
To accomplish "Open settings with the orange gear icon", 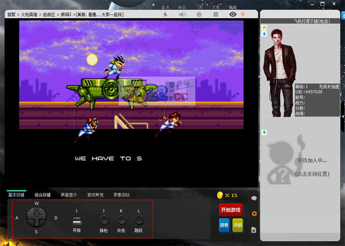I will [254, 214].
